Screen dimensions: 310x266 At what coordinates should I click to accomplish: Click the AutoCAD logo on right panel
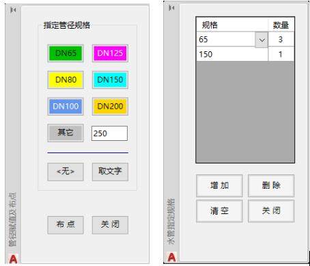pyautogui.click(x=172, y=257)
